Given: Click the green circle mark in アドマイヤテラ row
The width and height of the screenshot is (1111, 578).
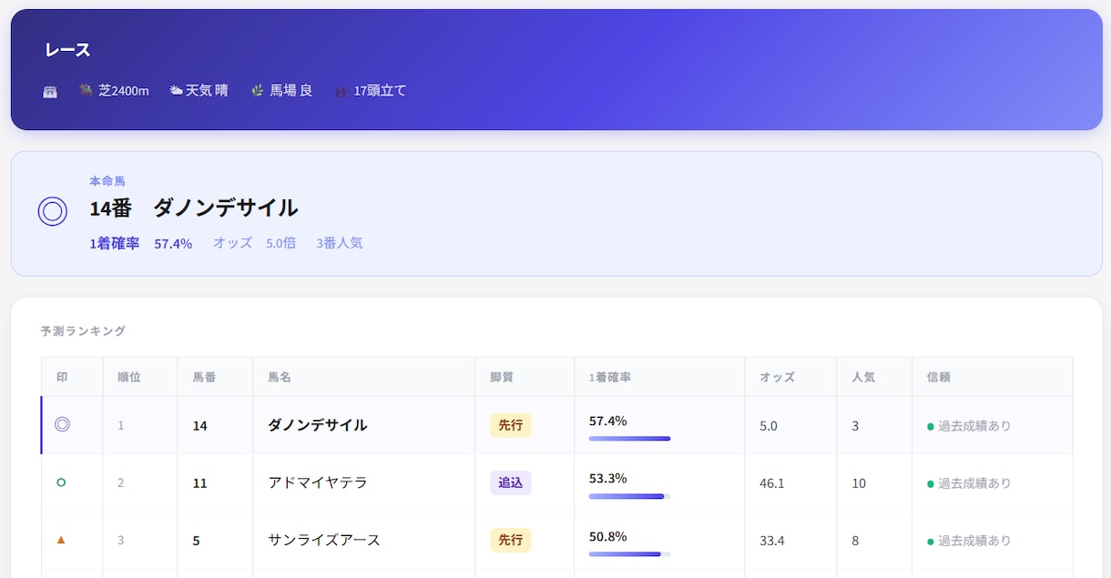Looking at the screenshot, I should [61, 482].
